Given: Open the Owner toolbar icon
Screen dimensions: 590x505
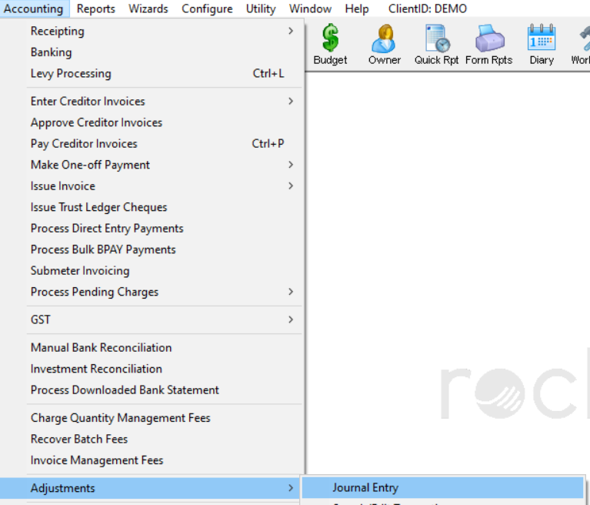Looking at the screenshot, I should pyautogui.click(x=384, y=45).
